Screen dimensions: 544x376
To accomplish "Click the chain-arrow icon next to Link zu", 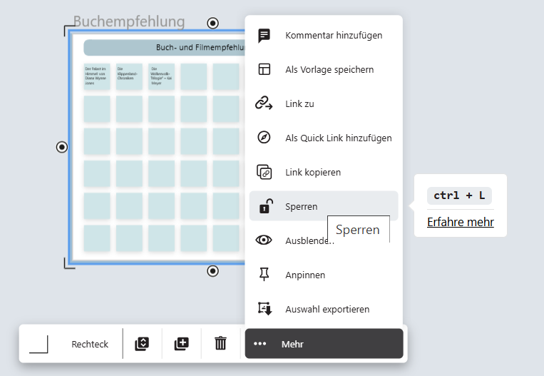I will pos(264,103).
